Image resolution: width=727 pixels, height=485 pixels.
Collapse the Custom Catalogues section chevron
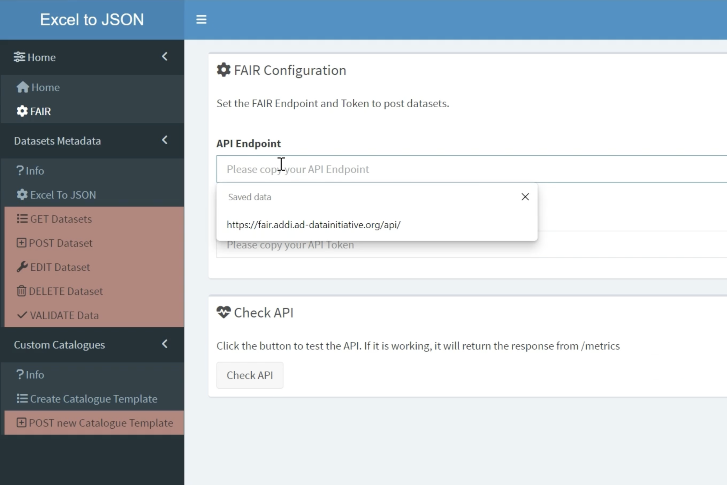point(165,344)
